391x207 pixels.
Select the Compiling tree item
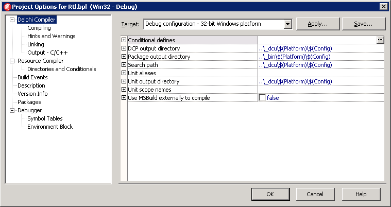click(x=39, y=28)
